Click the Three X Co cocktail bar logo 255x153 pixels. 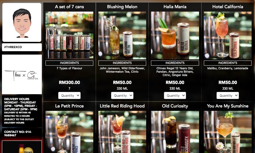(x=22, y=74)
